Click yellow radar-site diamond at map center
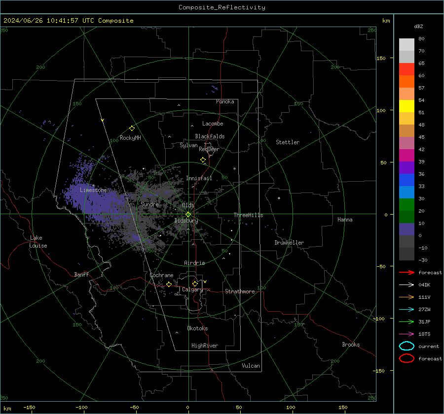 point(188,215)
